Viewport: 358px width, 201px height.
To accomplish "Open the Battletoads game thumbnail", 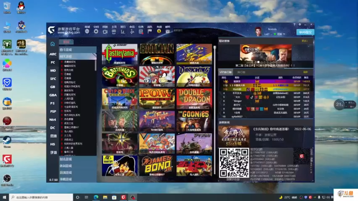I will coord(119,76).
